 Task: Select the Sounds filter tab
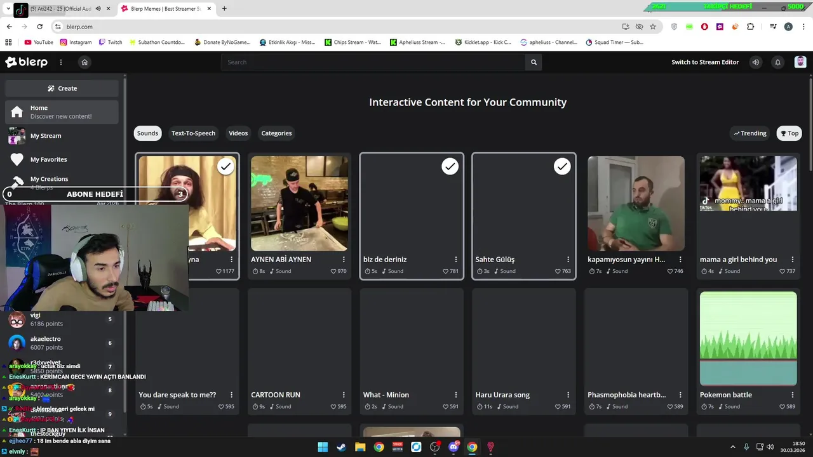pos(147,133)
